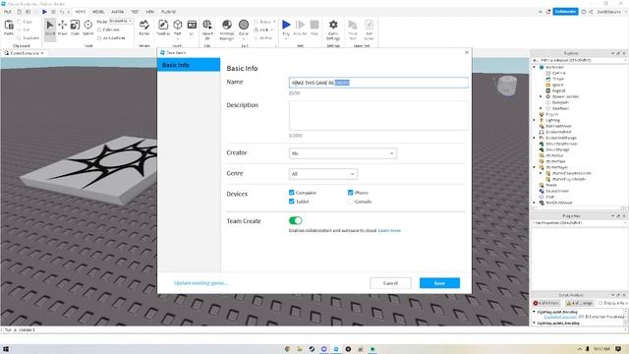This screenshot has width=629, height=354.
Task: Switch to the AVATAR ribbon tab
Action: [118, 12]
